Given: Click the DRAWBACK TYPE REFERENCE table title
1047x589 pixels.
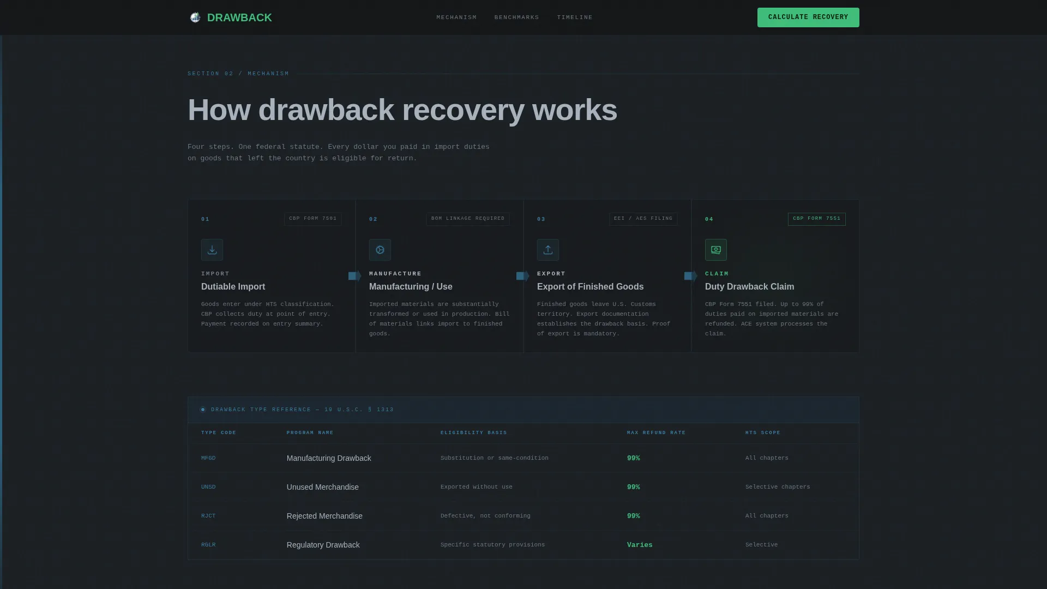Looking at the screenshot, I should (302, 410).
